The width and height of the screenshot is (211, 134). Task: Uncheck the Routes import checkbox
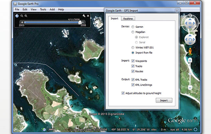click(133, 71)
